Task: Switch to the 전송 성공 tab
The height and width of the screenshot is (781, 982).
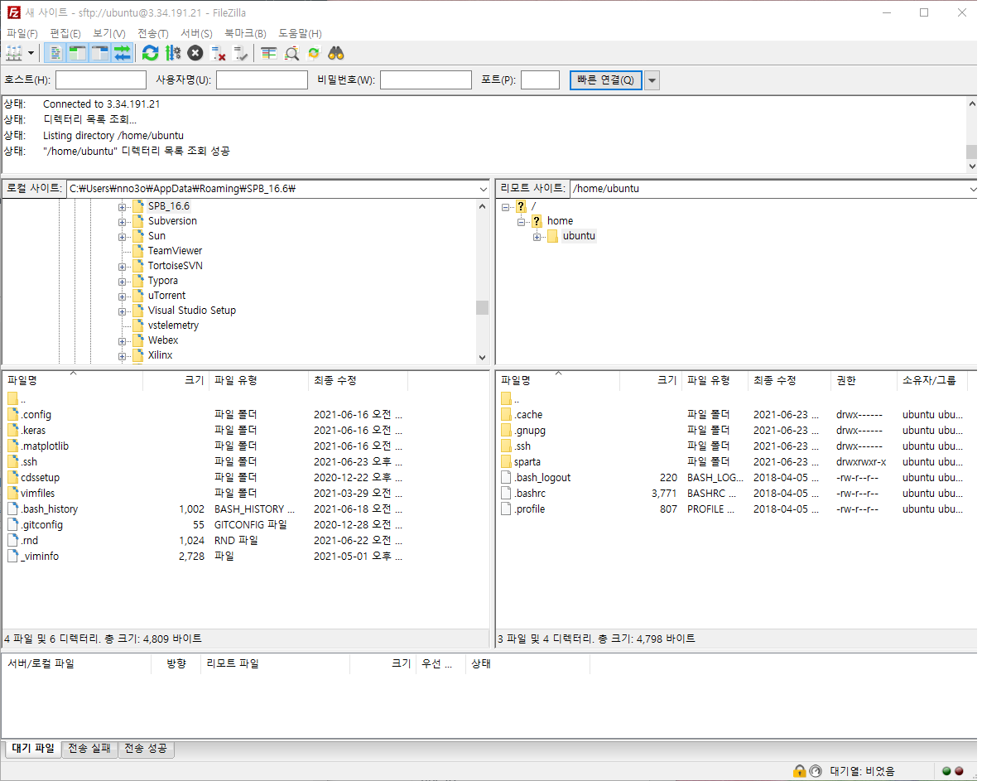Action: coord(145,749)
